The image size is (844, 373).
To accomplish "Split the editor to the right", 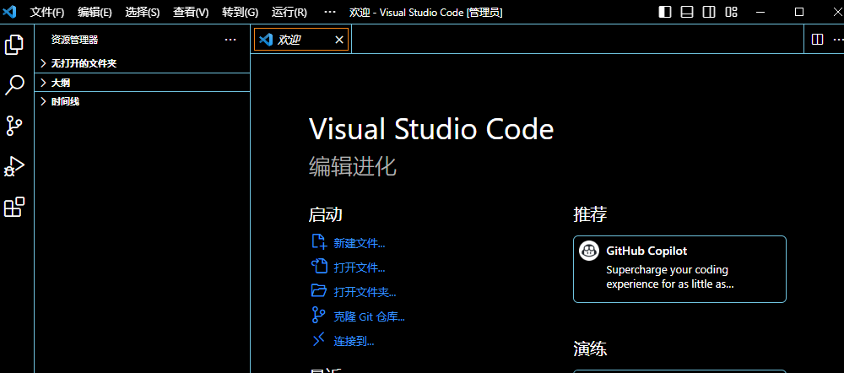I will (x=817, y=40).
